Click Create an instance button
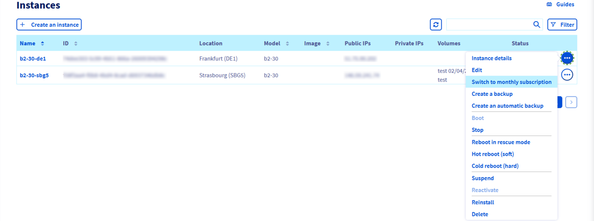 49,25
